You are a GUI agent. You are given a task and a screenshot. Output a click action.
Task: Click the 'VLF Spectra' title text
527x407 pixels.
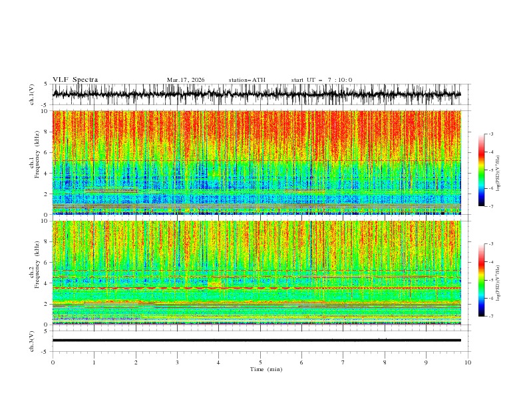(75, 80)
